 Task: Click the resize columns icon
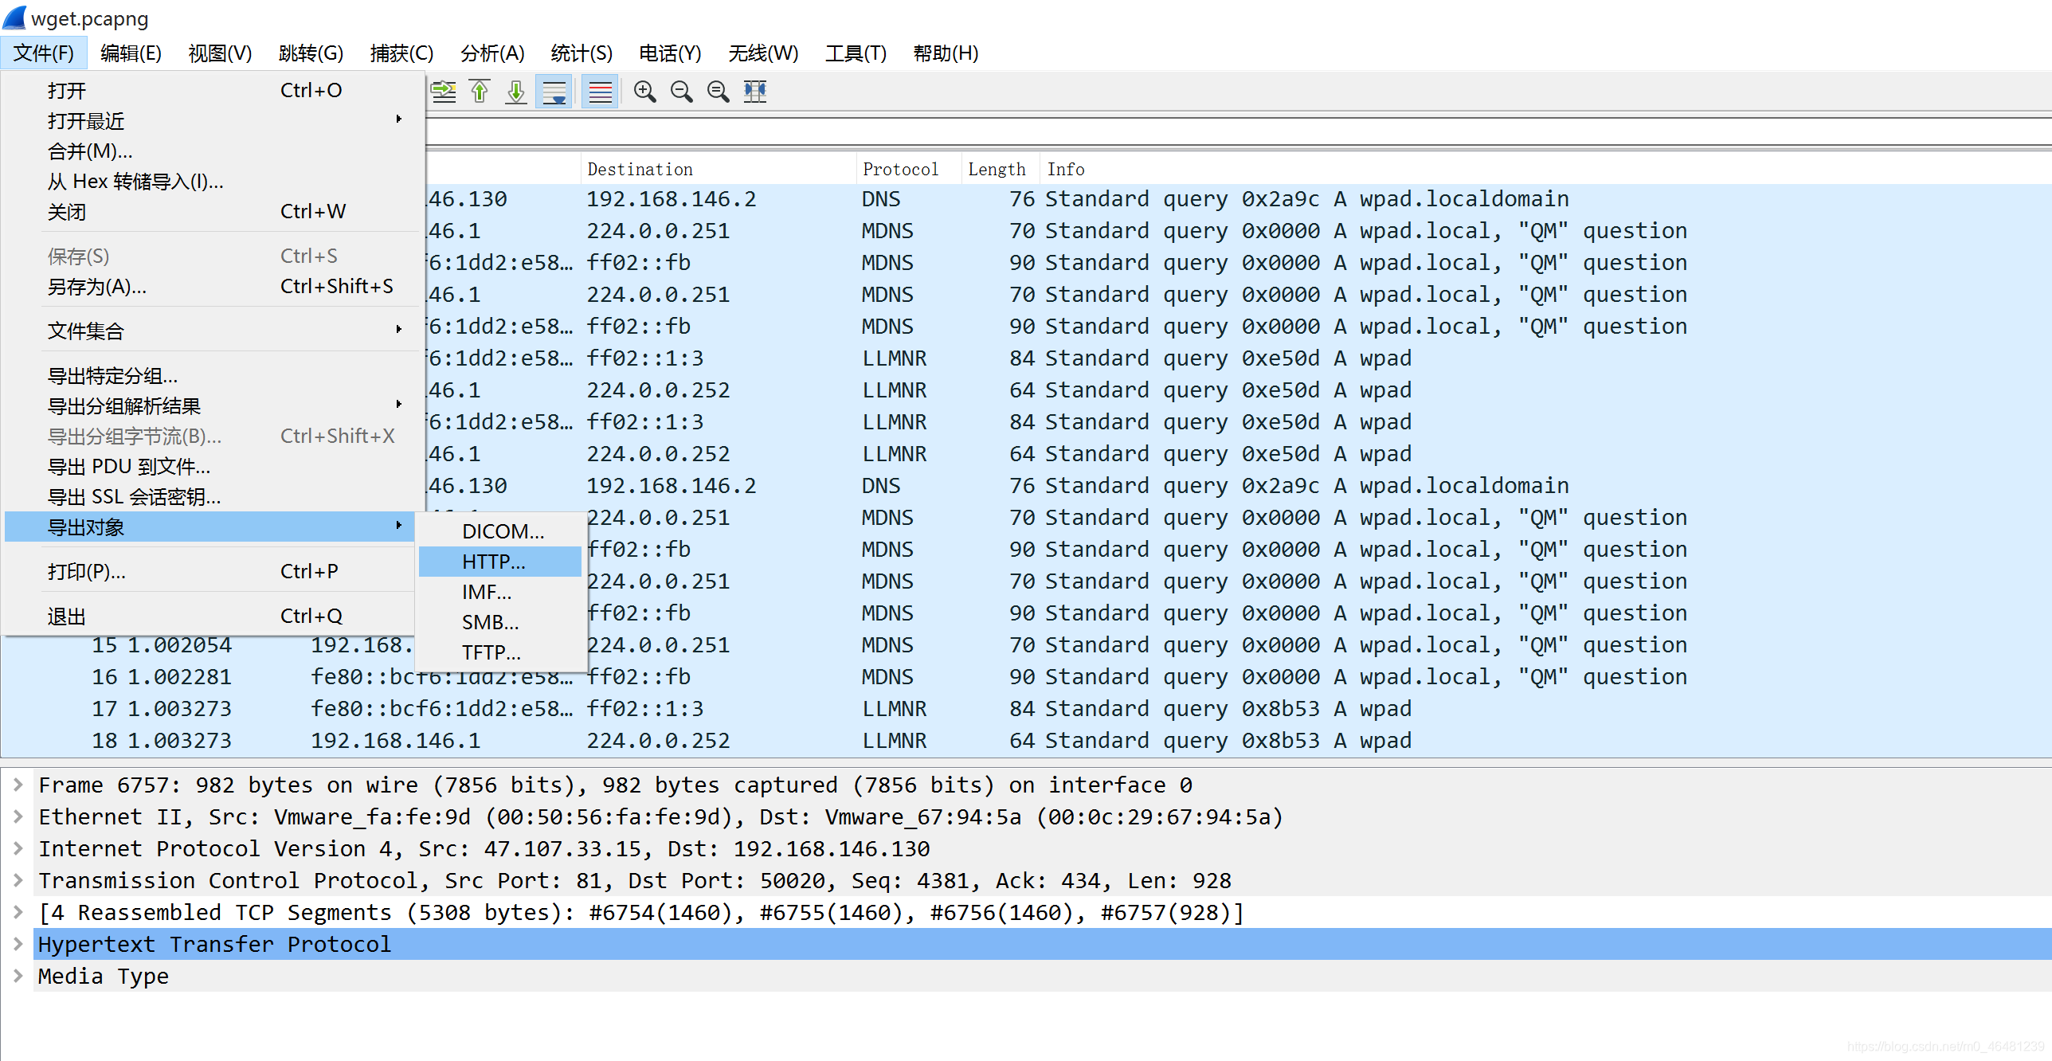[x=754, y=92]
